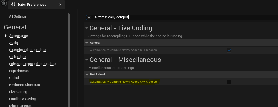Collapse the General category under Live Coding

[87, 43]
